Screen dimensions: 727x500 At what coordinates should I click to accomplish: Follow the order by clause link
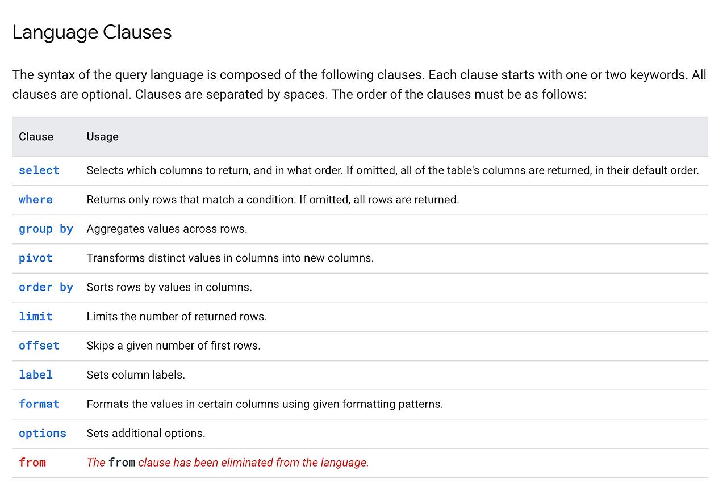click(45, 287)
